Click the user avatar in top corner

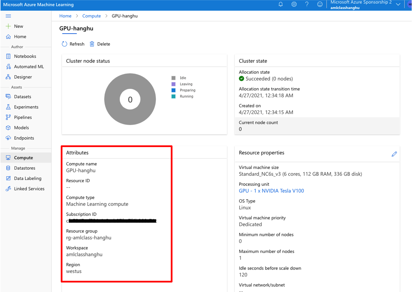[x=409, y=4]
